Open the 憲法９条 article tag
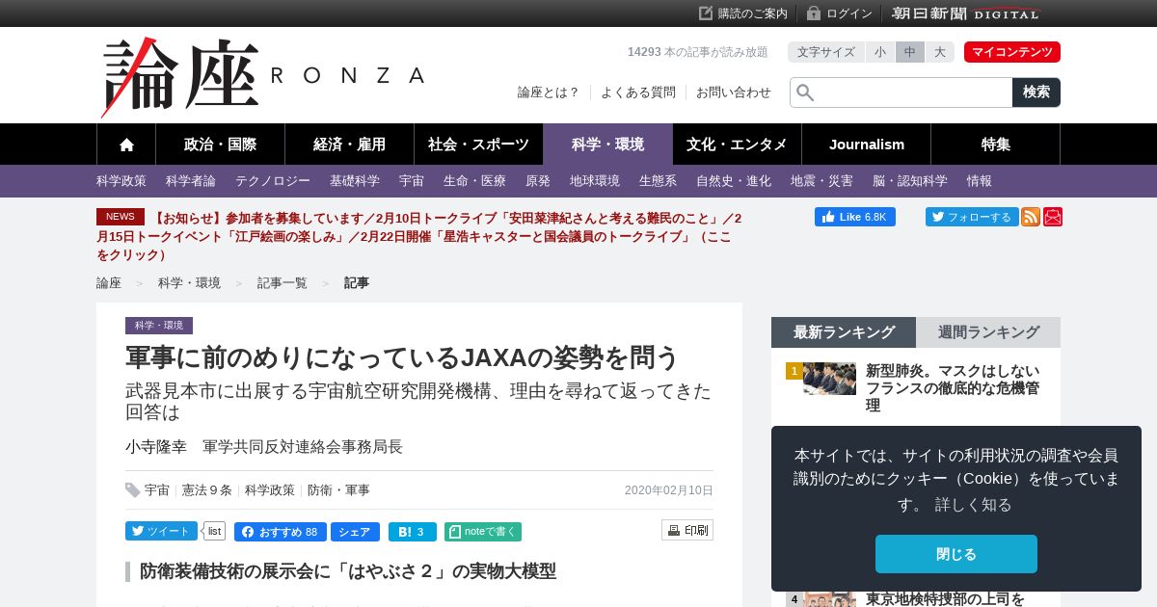This screenshot has width=1157, height=607. [207, 490]
